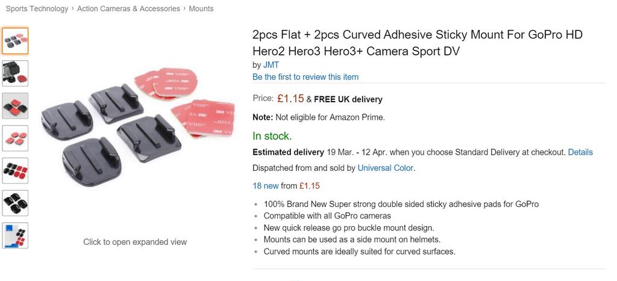Click 'Click to open expanded view' text
The height and width of the screenshot is (281, 617).
point(135,242)
